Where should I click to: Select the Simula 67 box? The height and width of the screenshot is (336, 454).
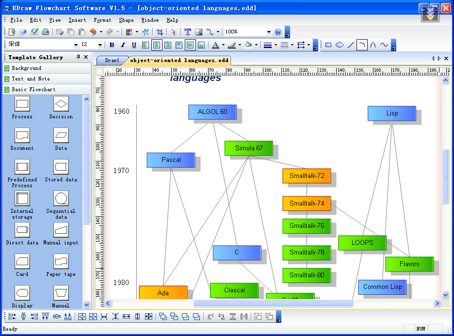(x=249, y=148)
